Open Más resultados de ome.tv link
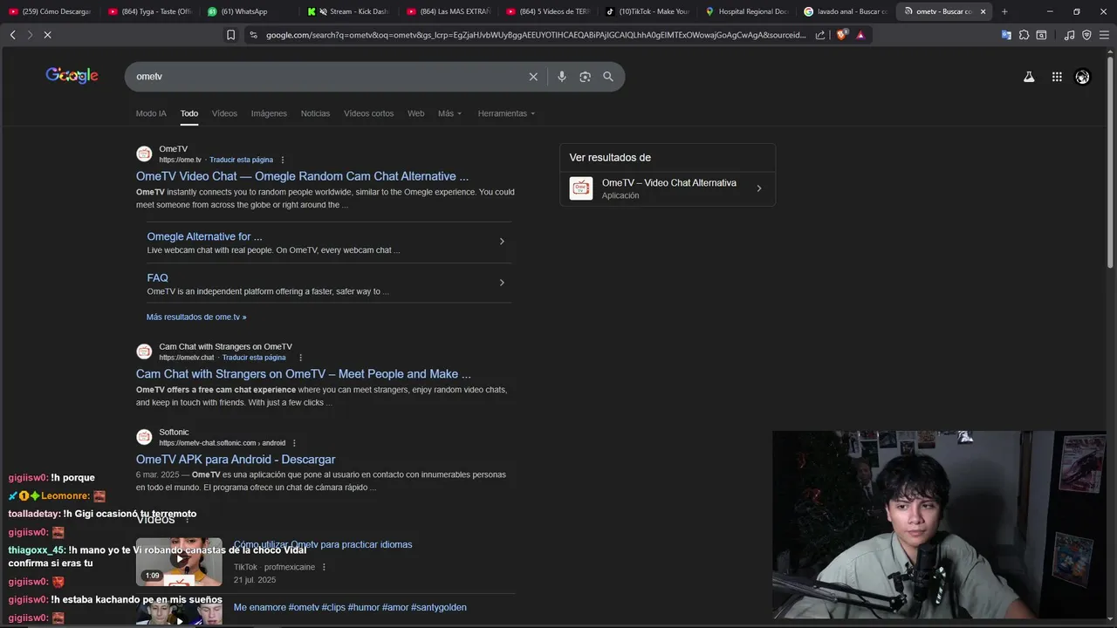This screenshot has height=628, width=1117. pos(196,317)
